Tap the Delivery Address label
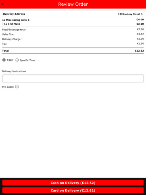 pos(14,14)
